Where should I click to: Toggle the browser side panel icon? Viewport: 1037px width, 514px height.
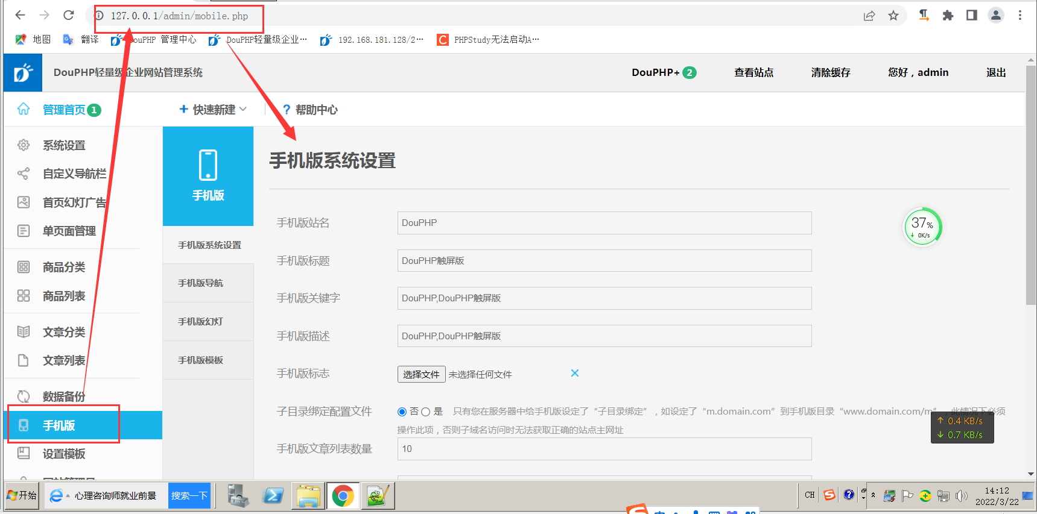972,16
